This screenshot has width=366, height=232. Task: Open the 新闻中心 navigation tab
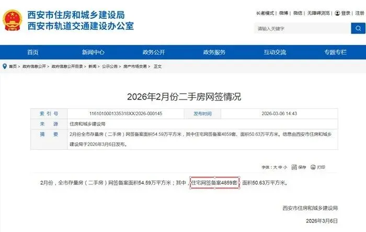click(x=93, y=52)
